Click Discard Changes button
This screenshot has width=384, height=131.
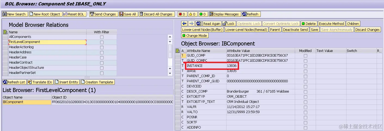pyautogui.click(x=367, y=30)
